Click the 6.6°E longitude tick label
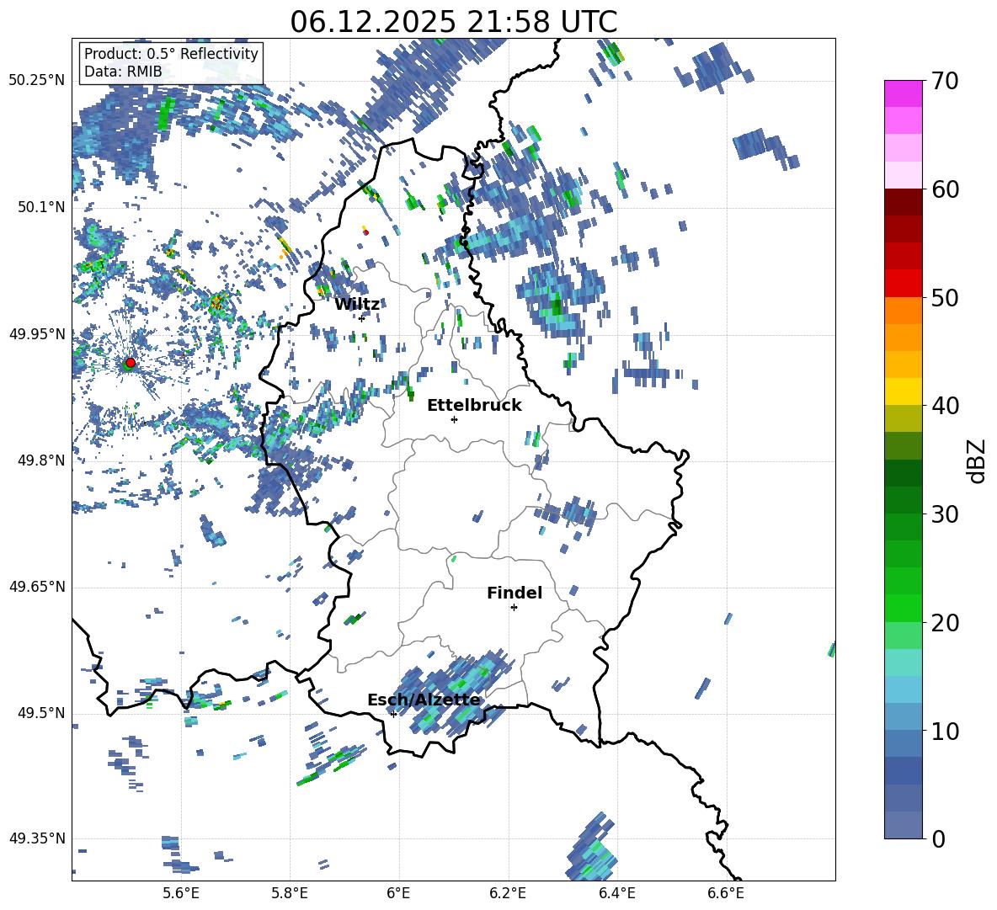 pos(726,893)
